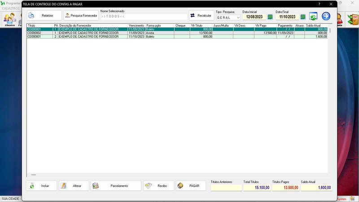Select highlighted row C0000001 due 11/09/2023
The height and width of the screenshot is (202, 359).
point(177,29)
